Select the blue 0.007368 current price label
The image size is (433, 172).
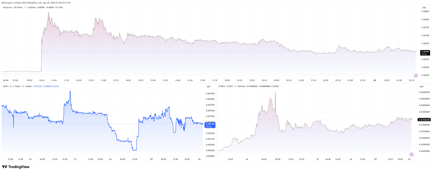(210, 124)
